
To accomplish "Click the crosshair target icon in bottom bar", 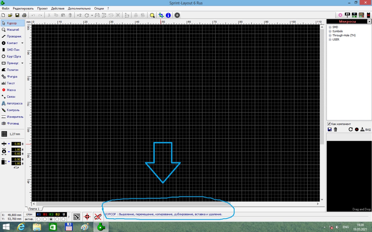I will pyautogui.click(x=87, y=217).
